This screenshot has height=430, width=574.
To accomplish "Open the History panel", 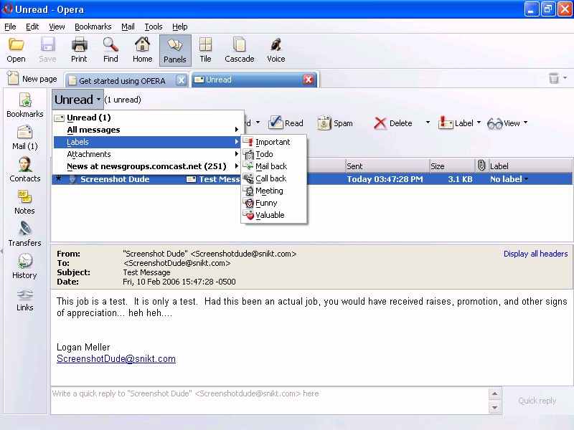I will 25,266.
